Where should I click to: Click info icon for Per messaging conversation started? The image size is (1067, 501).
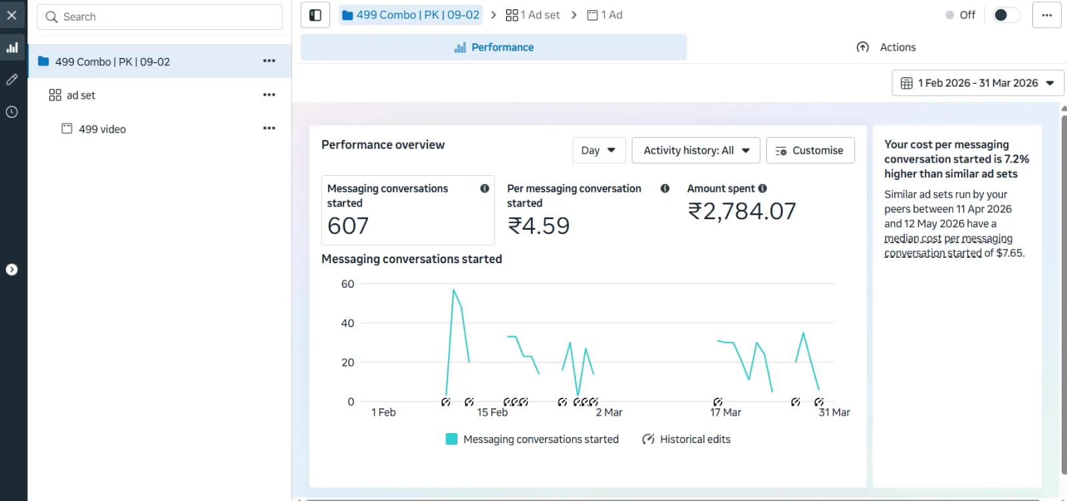pyautogui.click(x=665, y=189)
